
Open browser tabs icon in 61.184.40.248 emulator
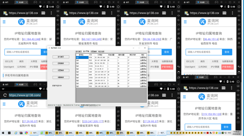click(43, 13)
